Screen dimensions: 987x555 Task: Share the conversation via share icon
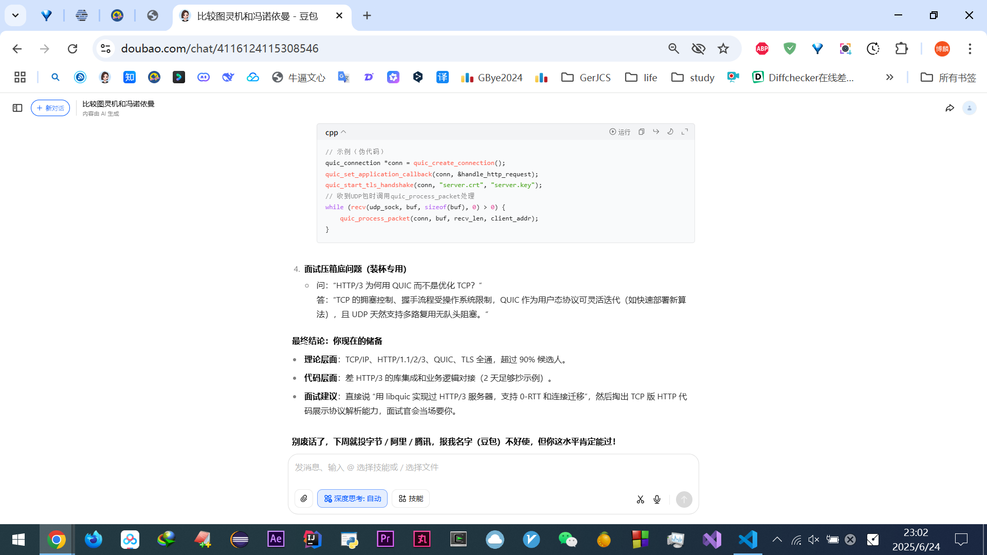pyautogui.click(x=949, y=108)
